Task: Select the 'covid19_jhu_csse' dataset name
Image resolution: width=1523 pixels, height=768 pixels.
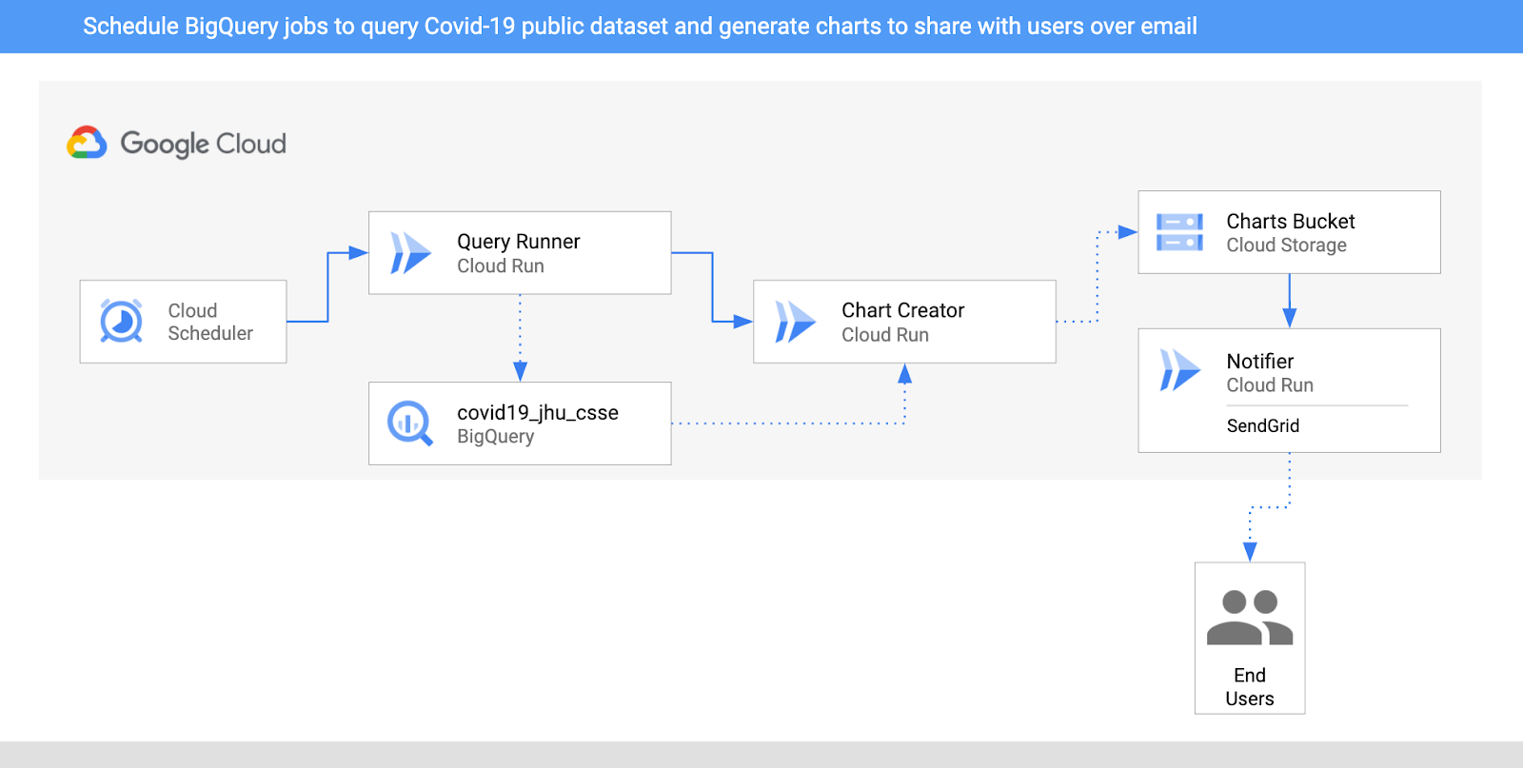Action: coord(538,412)
